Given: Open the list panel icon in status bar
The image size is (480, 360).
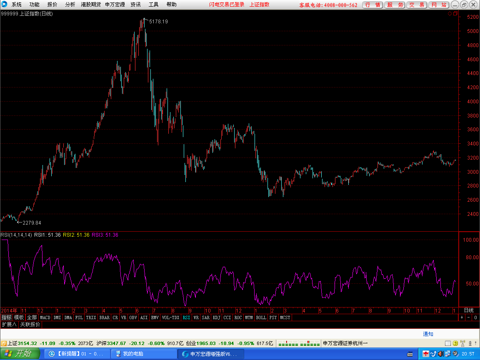Looking at the screenshot, I should click(447, 343).
